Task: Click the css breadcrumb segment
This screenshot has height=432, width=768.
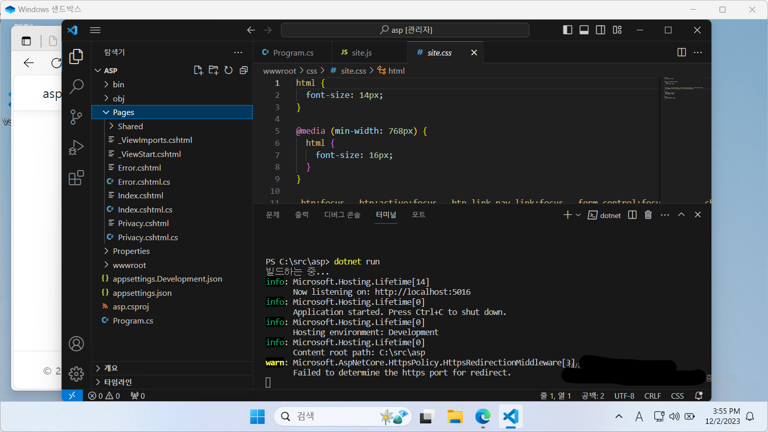Action: (312, 71)
